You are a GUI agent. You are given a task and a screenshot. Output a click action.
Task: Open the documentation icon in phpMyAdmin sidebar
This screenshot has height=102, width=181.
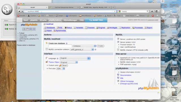(31, 29)
